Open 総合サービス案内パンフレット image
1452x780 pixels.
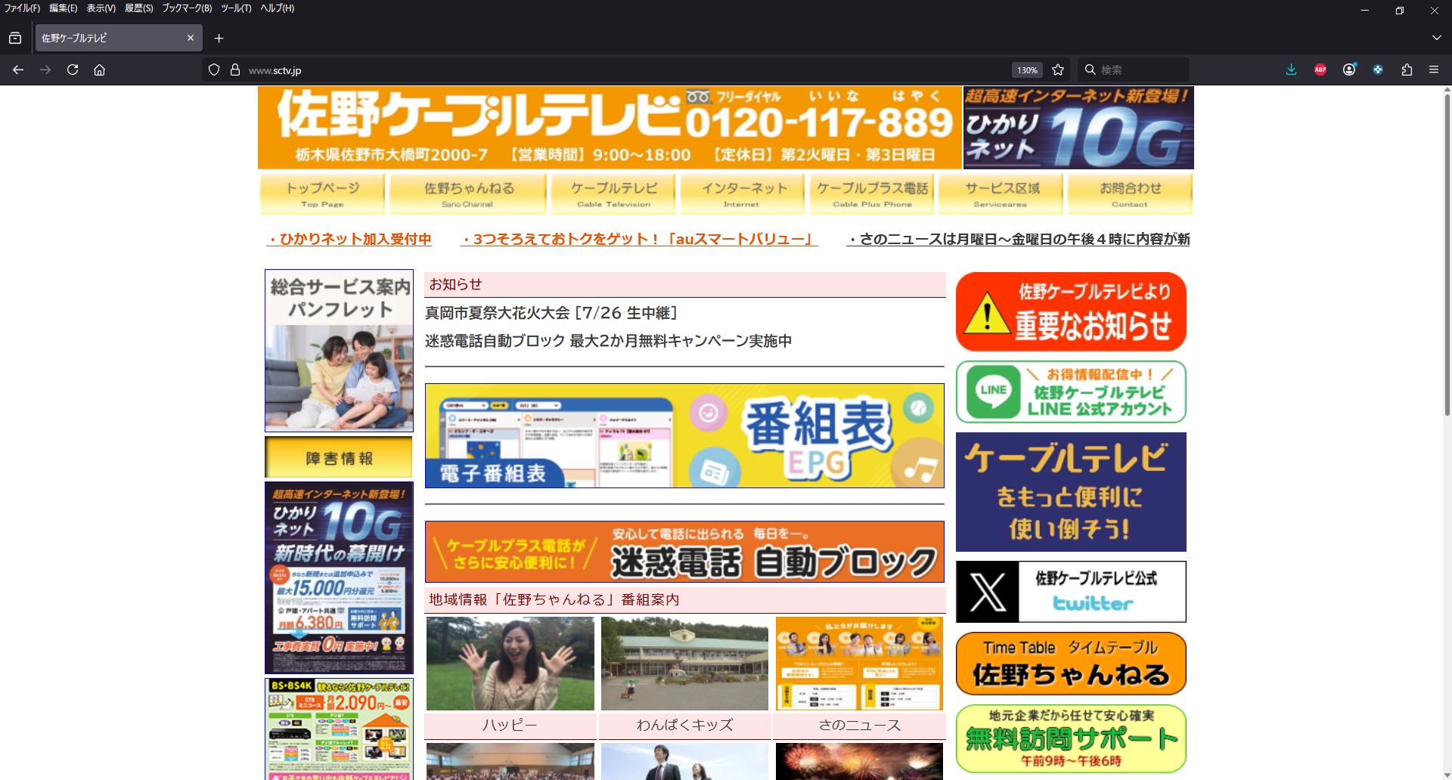(x=339, y=351)
